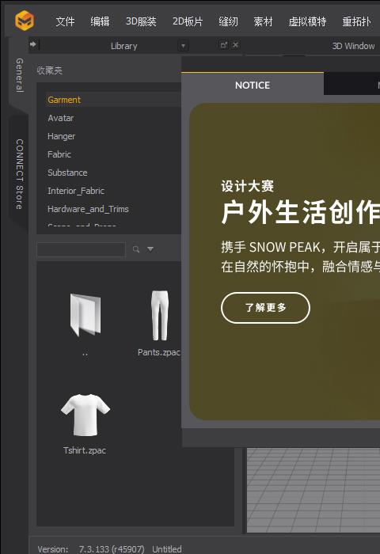Expand the search filter options arrow
This screenshot has width=380, height=554.
click(150, 249)
